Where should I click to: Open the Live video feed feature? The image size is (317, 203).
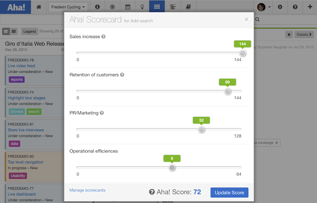(21, 66)
